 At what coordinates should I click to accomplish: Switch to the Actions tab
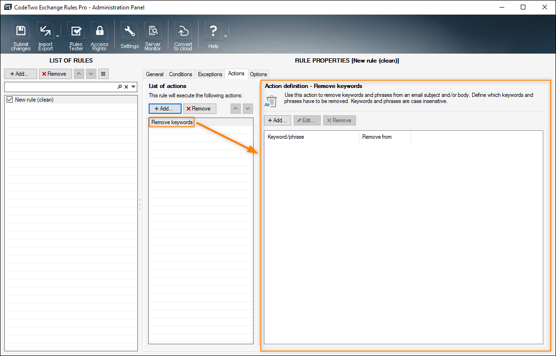pyautogui.click(x=236, y=73)
